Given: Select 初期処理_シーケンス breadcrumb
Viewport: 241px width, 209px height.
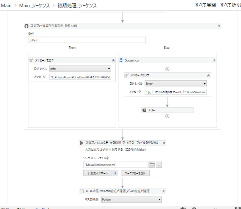Looking at the screenshot, I should click(77, 6).
